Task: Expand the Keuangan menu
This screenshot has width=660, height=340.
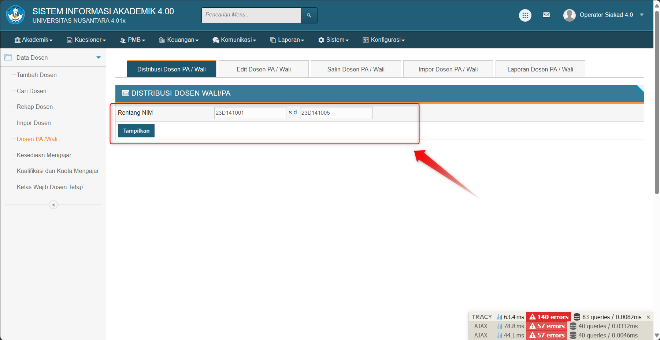Action: pyautogui.click(x=179, y=40)
